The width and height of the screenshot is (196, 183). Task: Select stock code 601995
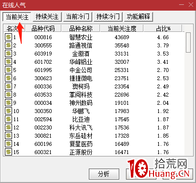coord(43,70)
